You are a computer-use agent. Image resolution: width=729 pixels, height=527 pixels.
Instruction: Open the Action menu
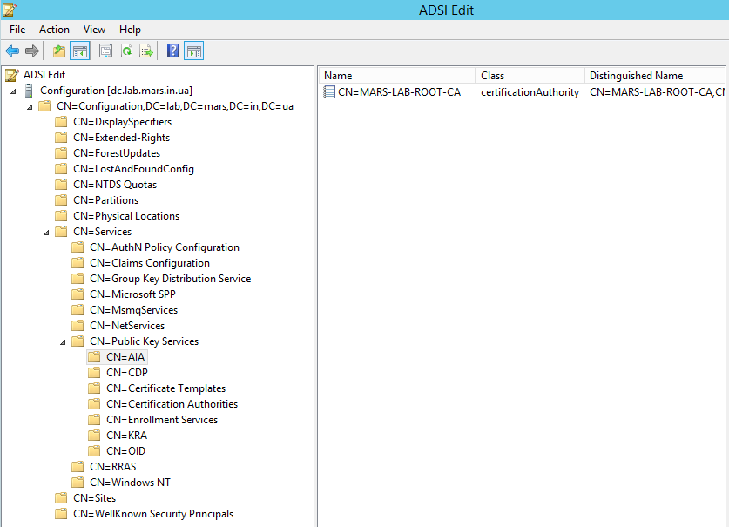pos(54,30)
